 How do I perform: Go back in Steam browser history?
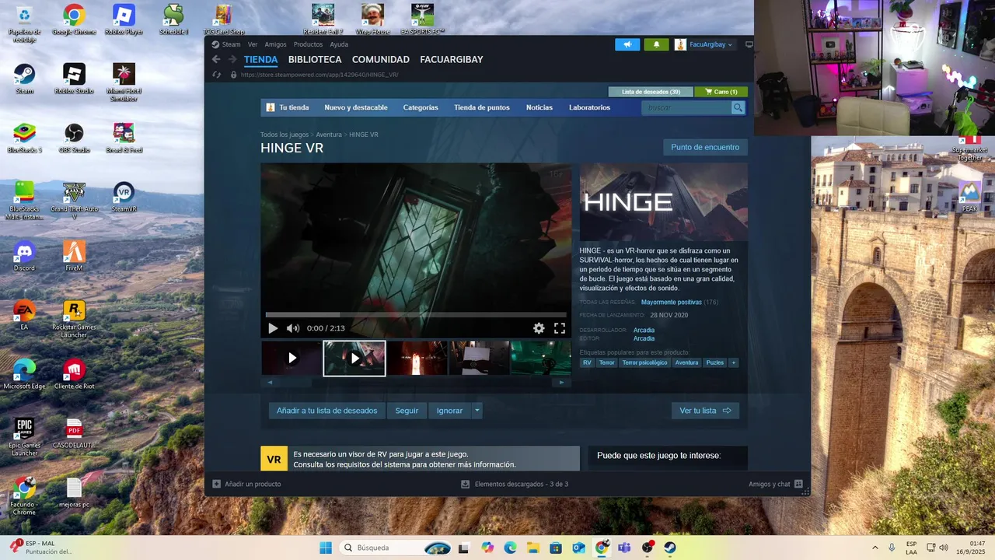tap(216, 59)
